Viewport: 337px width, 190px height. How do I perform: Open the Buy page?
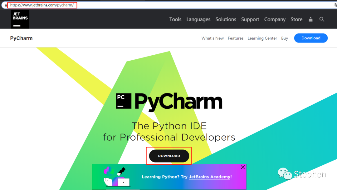pyautogui.click(x=285, y=38)
